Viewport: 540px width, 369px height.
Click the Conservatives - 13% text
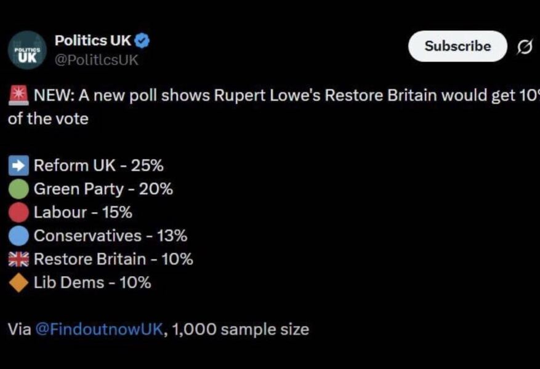(110, 236)
